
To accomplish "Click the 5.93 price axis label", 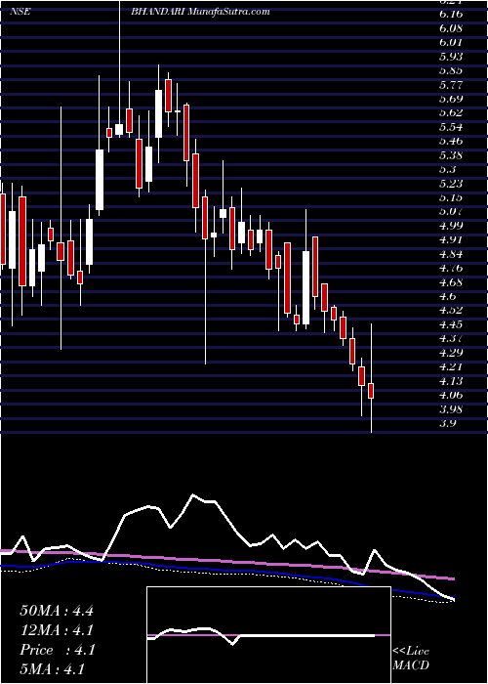I will (451, 57).
